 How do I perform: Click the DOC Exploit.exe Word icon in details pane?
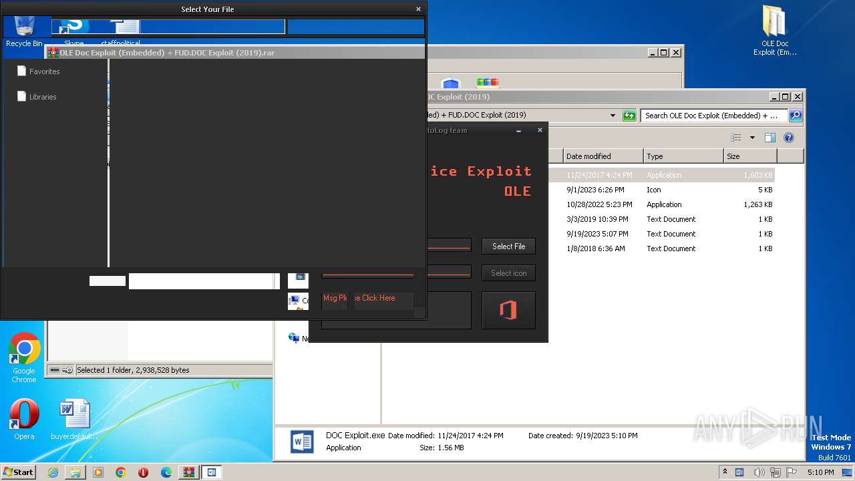(x=302, y=442)
